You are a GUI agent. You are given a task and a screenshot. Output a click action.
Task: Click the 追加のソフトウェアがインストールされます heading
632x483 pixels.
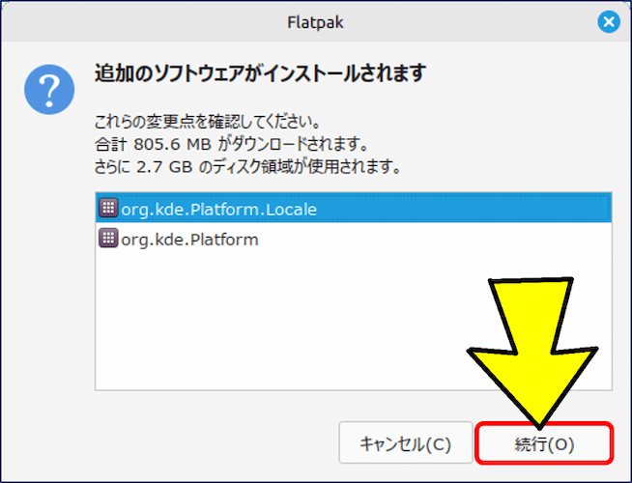click(261, 73)
